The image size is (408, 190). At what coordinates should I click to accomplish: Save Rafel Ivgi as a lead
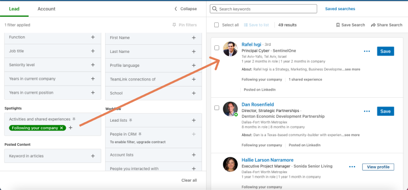click(x=386, y=51)
